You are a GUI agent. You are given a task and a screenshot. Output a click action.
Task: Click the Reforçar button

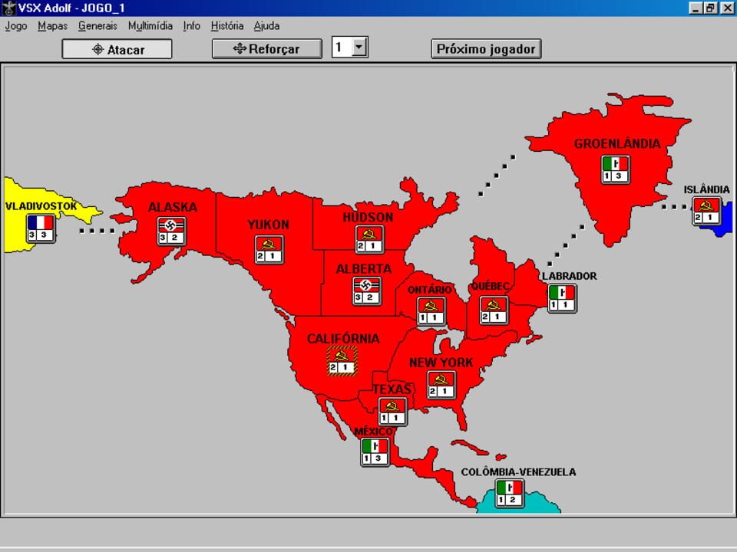(267, 49)
